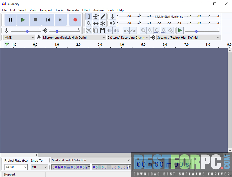232x177 pixels.
Task: Open the Edit menu
Action: [13, 10]
